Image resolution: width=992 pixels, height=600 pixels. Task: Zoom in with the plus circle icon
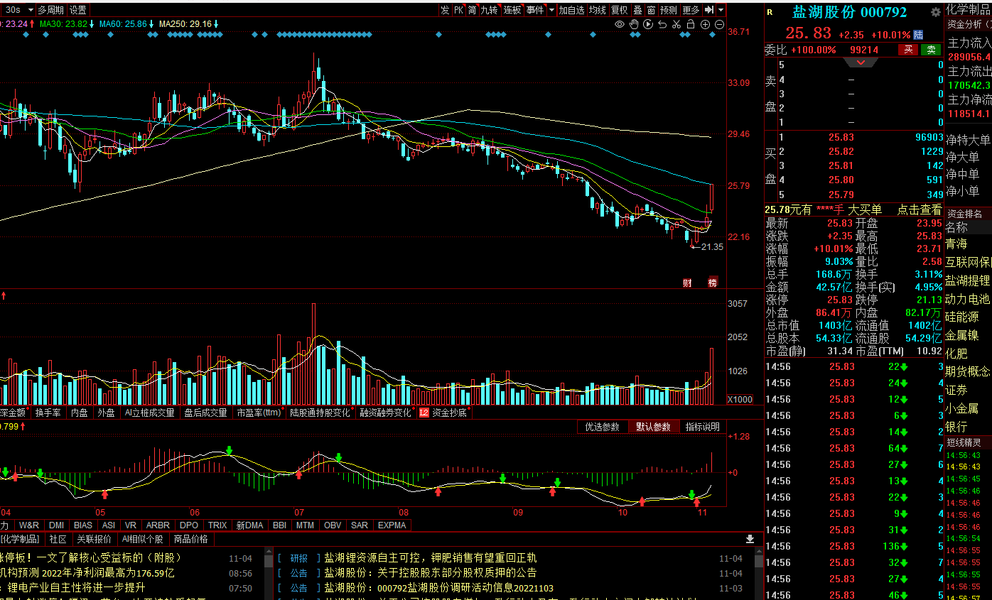[x=705, y=24]
